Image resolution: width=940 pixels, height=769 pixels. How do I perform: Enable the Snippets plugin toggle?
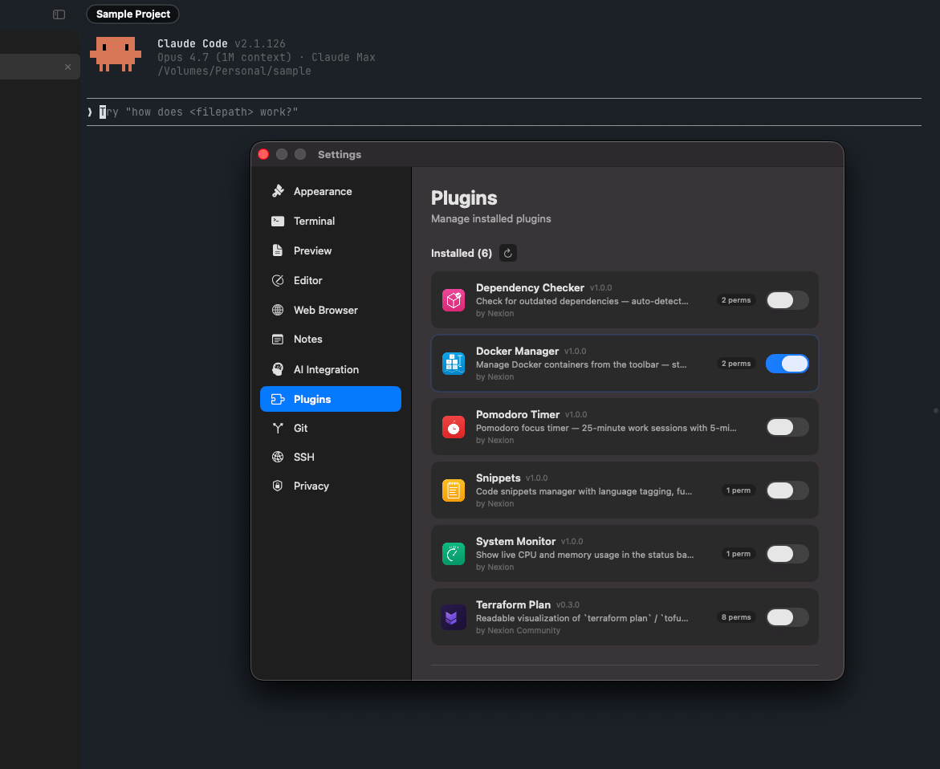(787, 490)
